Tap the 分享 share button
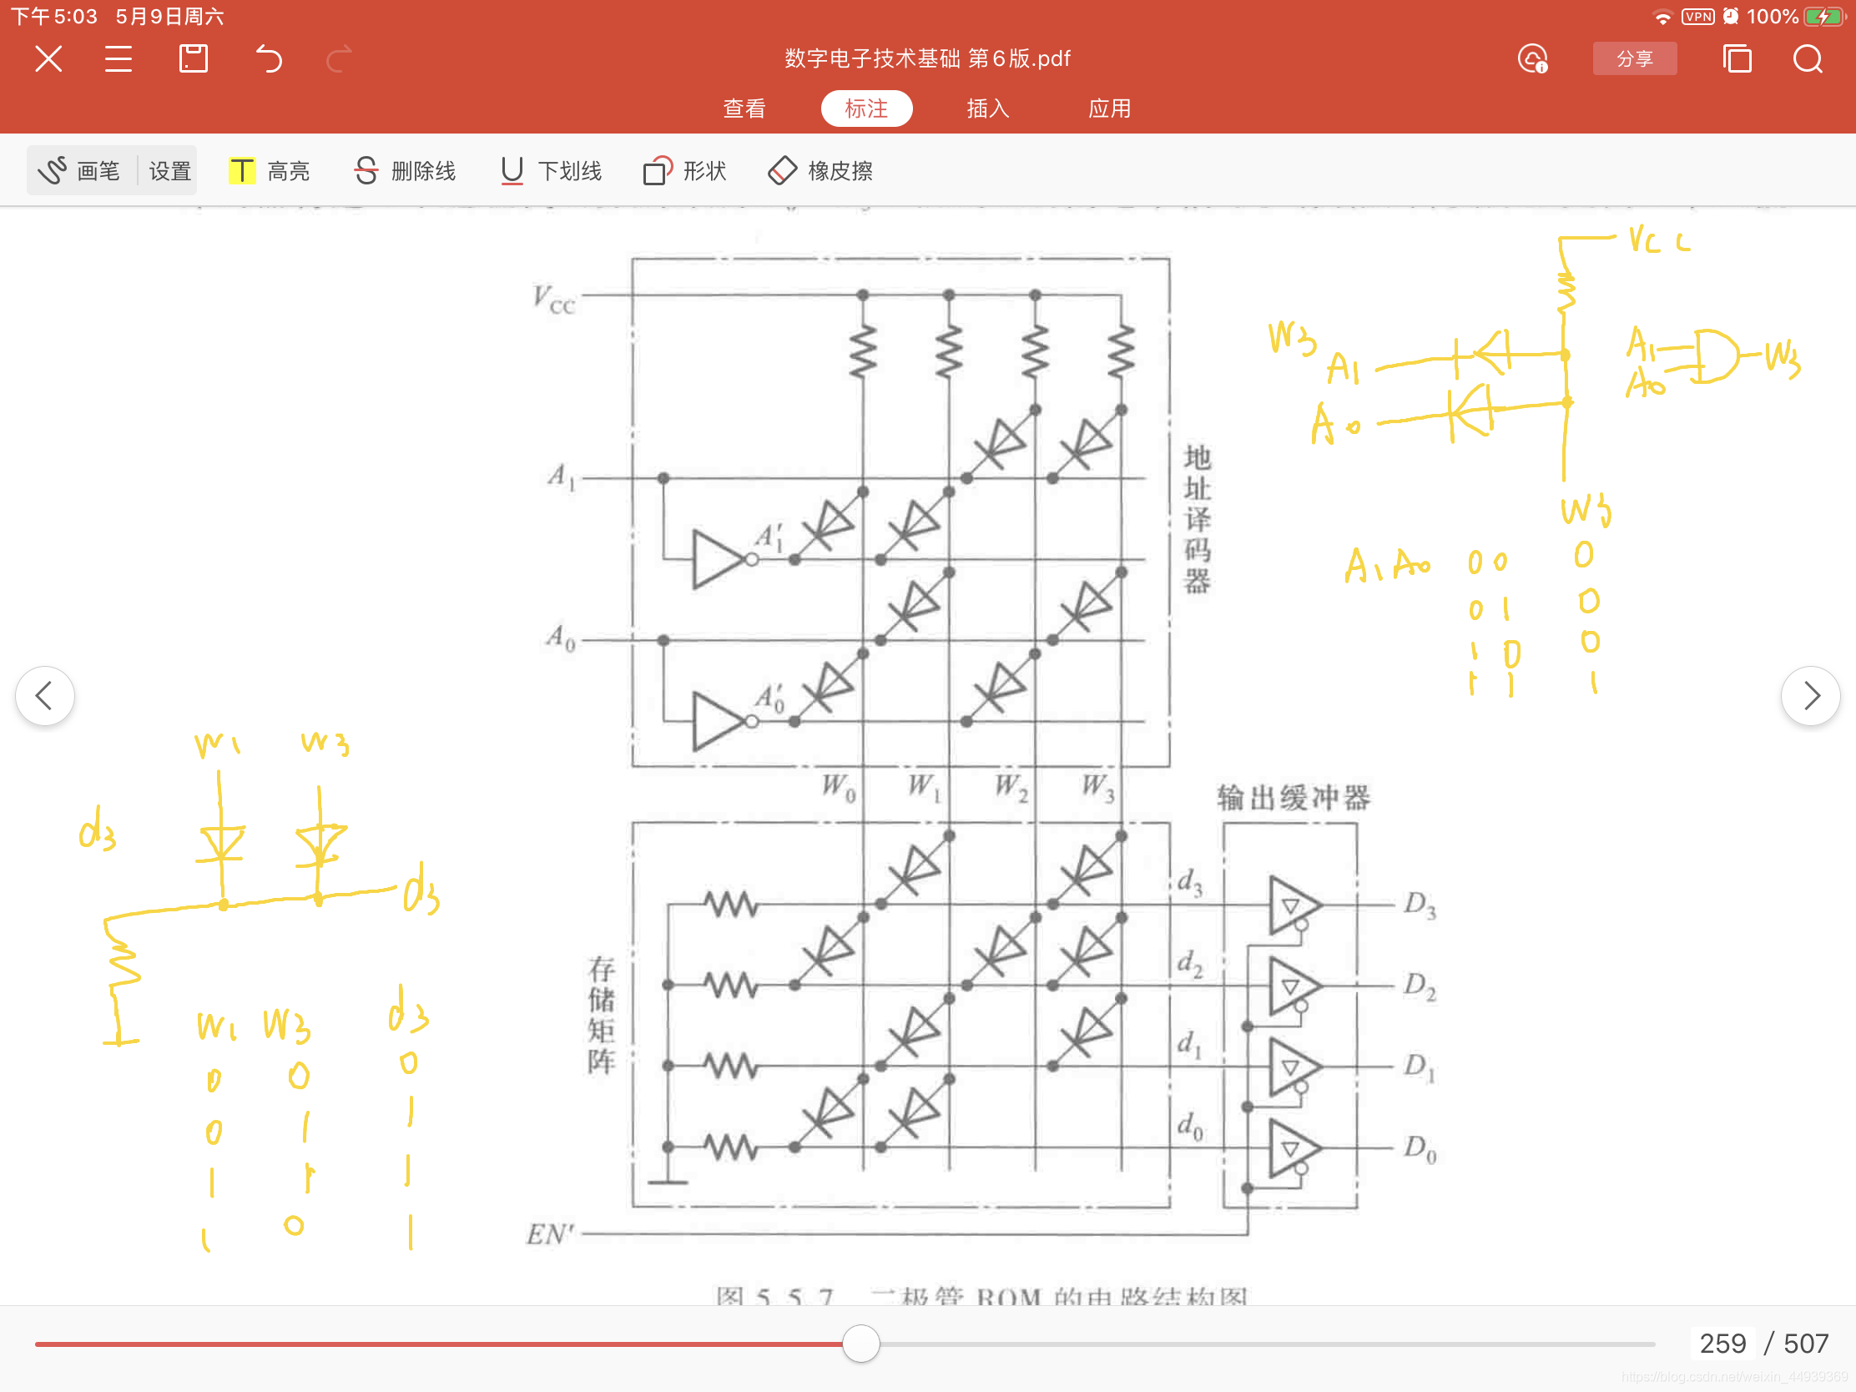Screen dimensions: 1856x1392 pyautogui.click(x=1635, y=58)
